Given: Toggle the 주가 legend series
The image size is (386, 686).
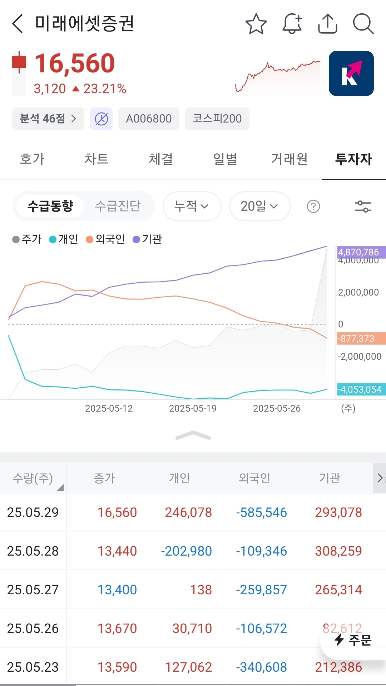Looking at the screenshot, I should point(27,239).
